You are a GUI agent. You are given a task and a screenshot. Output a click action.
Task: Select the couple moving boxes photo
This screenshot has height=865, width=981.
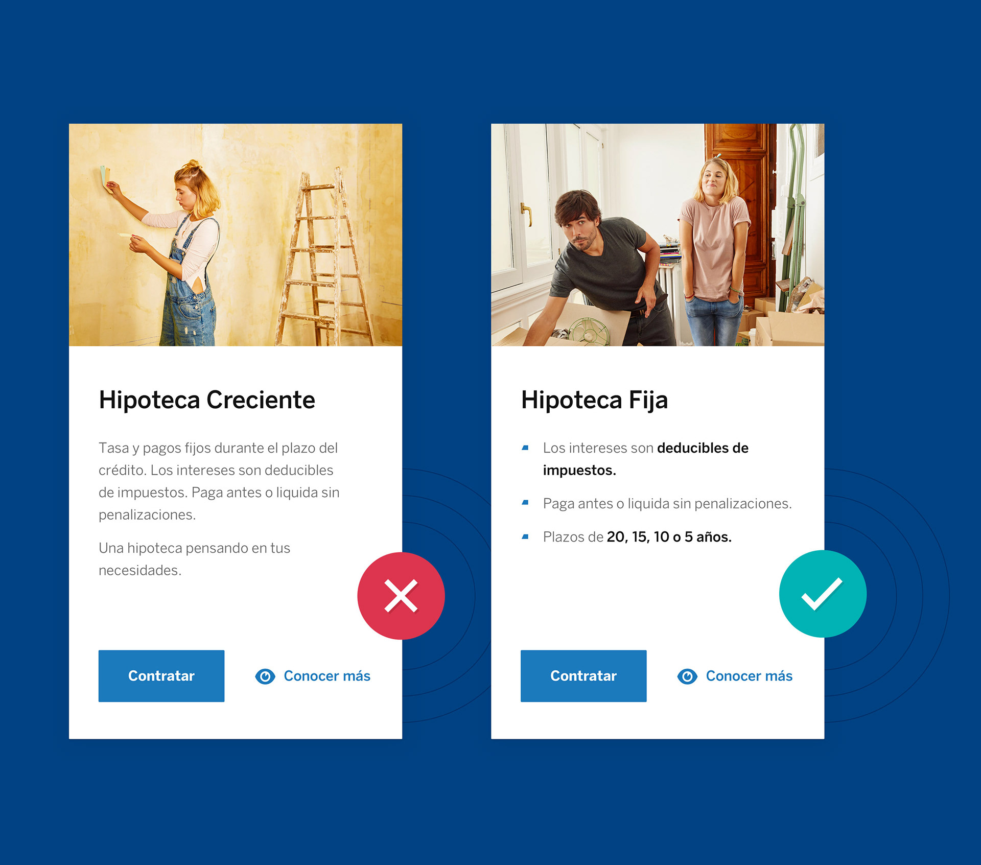(x=658, y=235)
